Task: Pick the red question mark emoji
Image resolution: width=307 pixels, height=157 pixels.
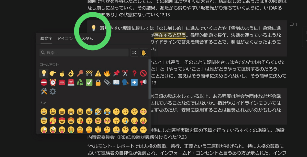Action: 134,74
